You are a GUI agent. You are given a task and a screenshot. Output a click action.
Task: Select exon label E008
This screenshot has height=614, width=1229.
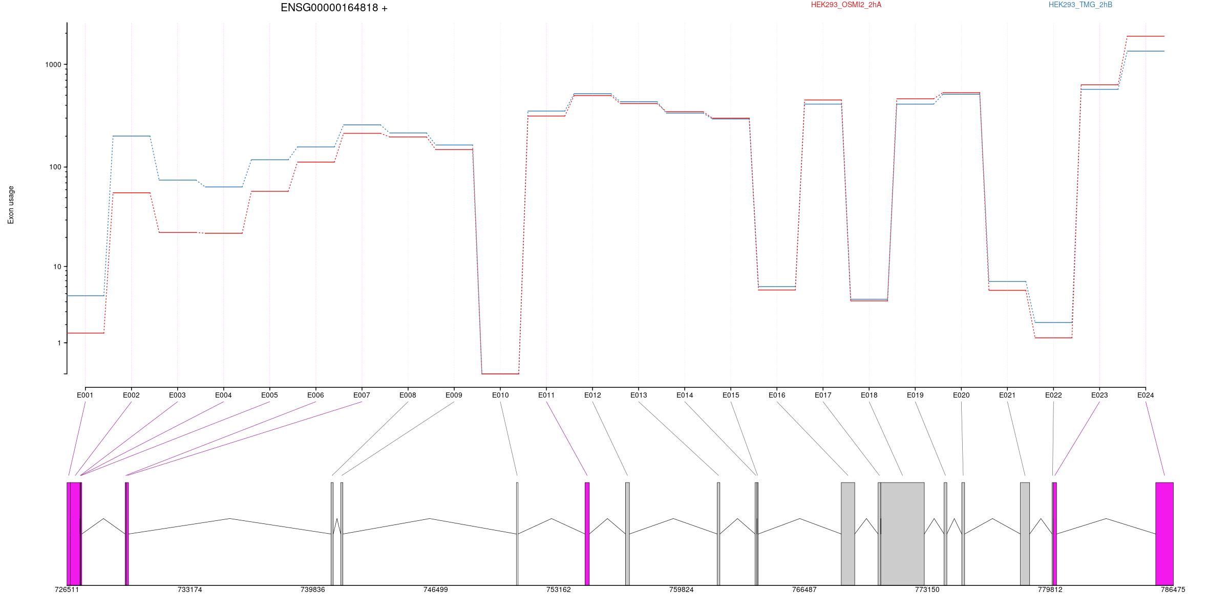point(408,395)
